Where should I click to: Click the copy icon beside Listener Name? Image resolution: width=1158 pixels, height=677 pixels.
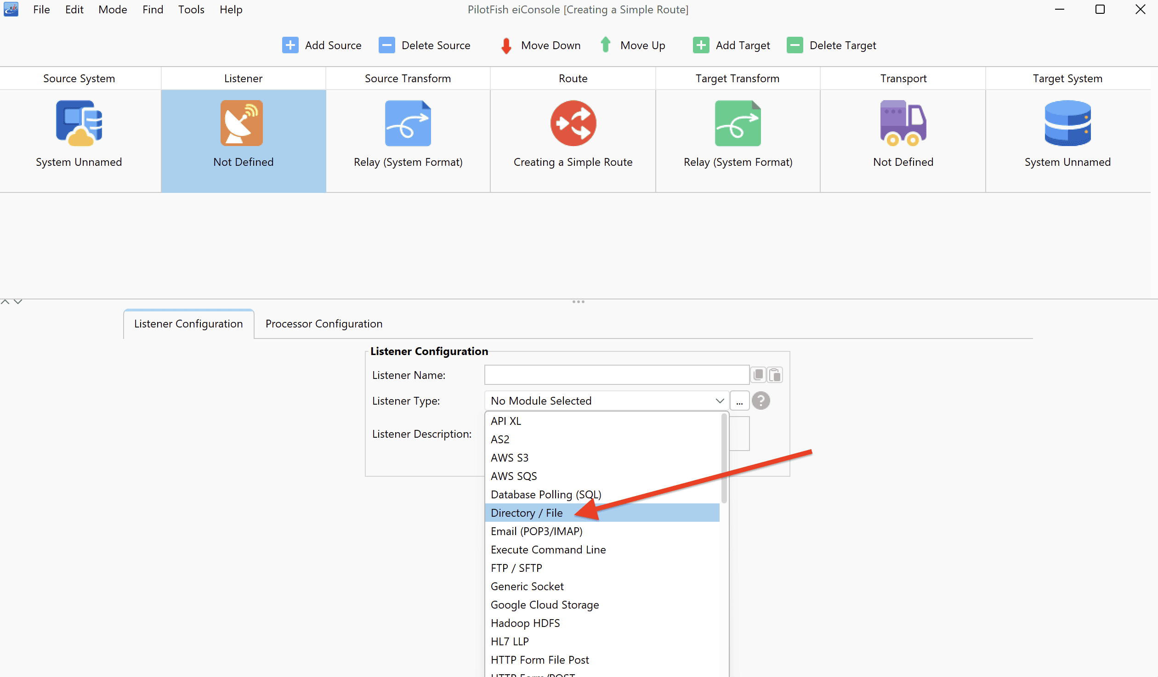tap(758, 375)
